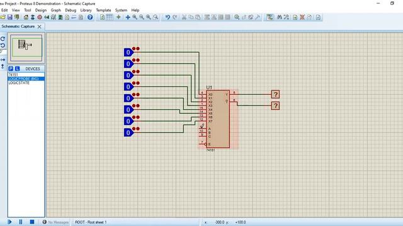
Task: Toggle wire autorouter icon
Action: pyautogui.click(x=270, y=17)
